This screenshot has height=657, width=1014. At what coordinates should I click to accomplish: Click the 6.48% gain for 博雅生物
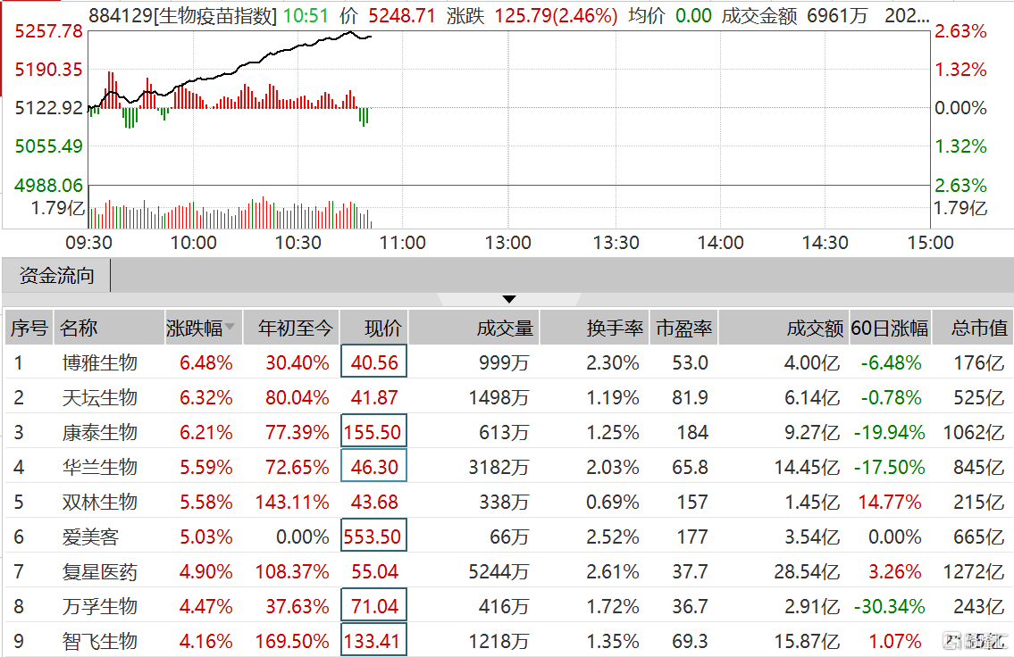point(206,363)
